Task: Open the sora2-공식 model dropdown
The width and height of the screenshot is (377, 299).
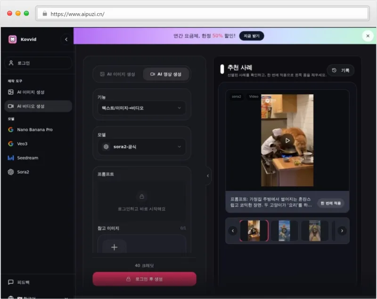Action: click(141, 147)
